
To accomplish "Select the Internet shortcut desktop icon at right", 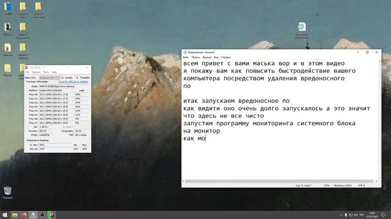I will coord(301,30).
